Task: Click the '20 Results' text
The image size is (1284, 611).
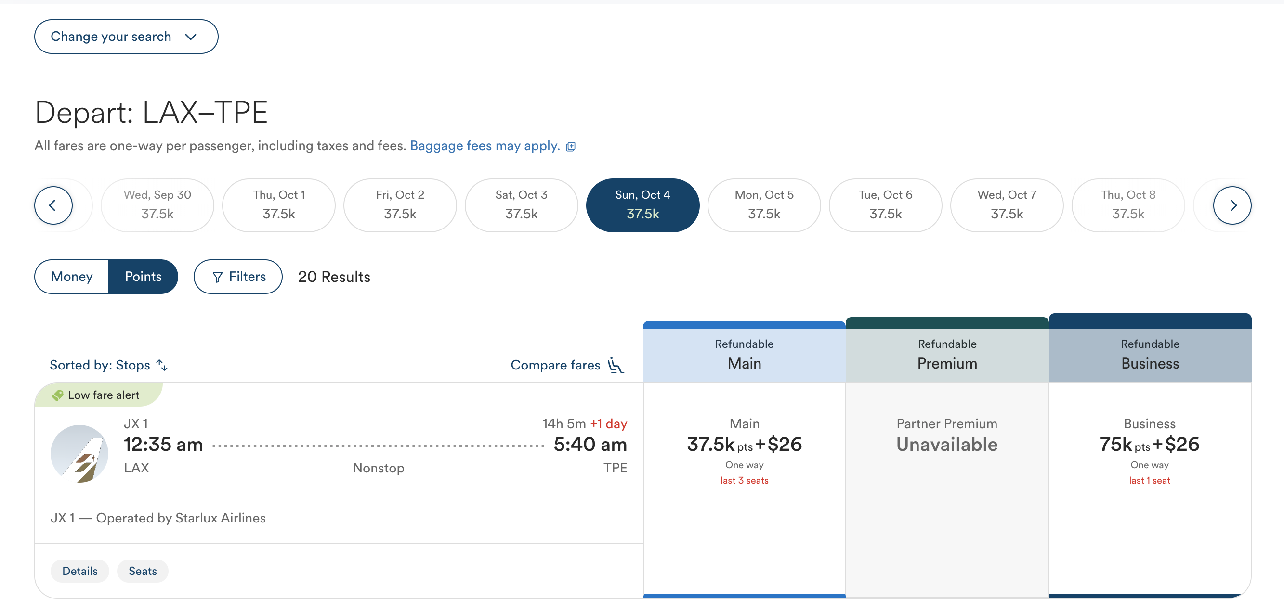Action: [334, 276]
